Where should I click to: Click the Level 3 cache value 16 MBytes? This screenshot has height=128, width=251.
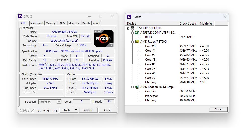click(x=90, y=92)
